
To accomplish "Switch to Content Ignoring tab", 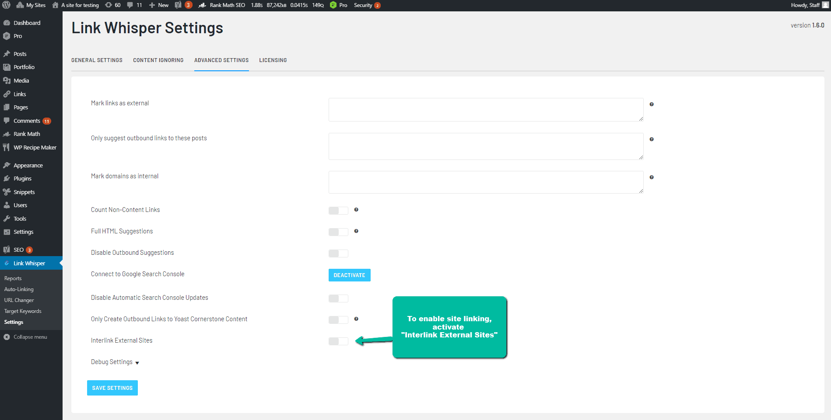I will click(158, 60).
